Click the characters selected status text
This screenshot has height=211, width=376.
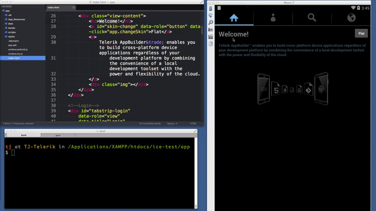tap(18, 123)
